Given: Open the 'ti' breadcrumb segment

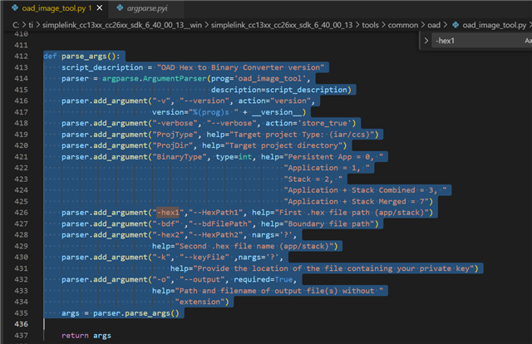Looking at the screenshot, I should [x=31, y=25].
